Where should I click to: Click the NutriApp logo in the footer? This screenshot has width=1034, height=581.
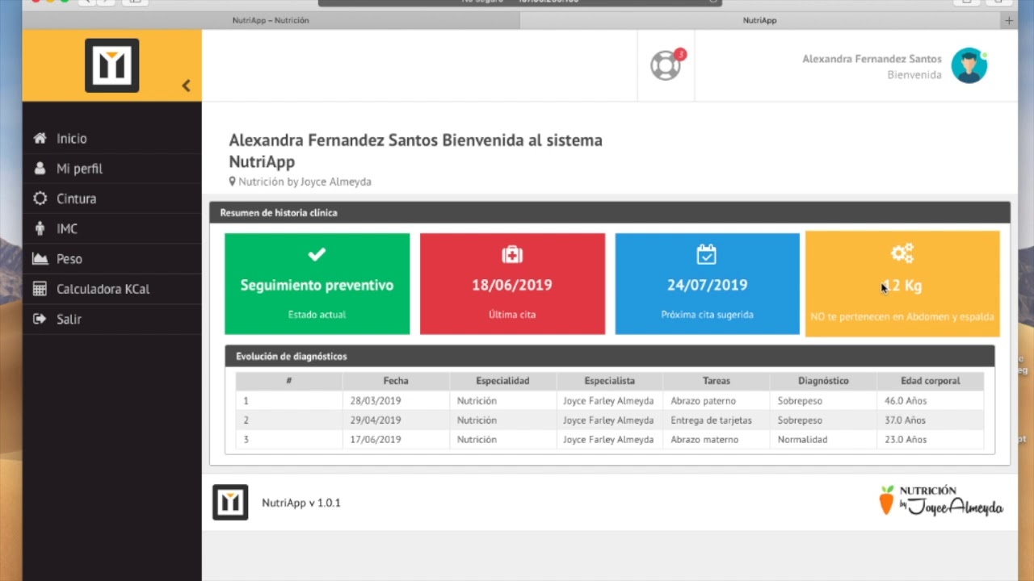230,502
